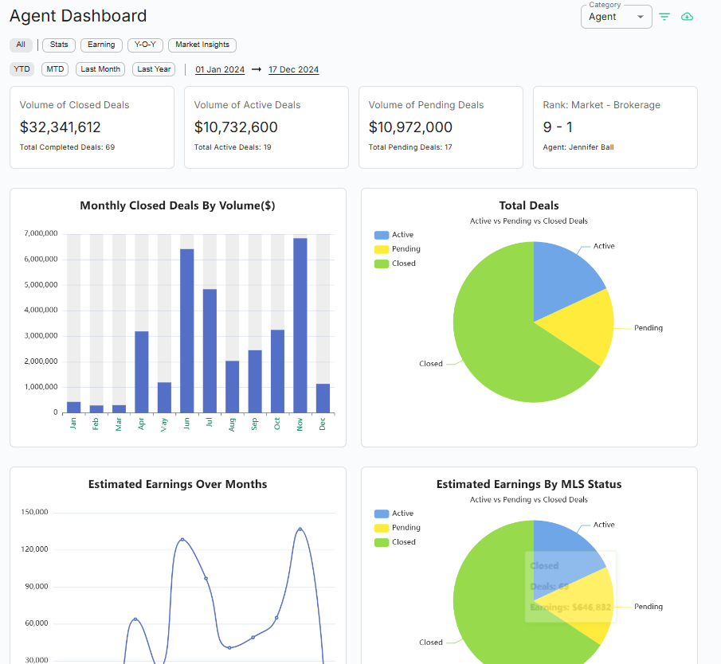
Task: Click the November bar in Monthly Closed Deals
Action: coord(300,318)
